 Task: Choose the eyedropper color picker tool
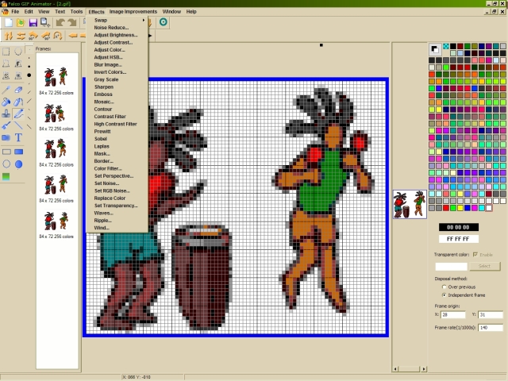6,90
